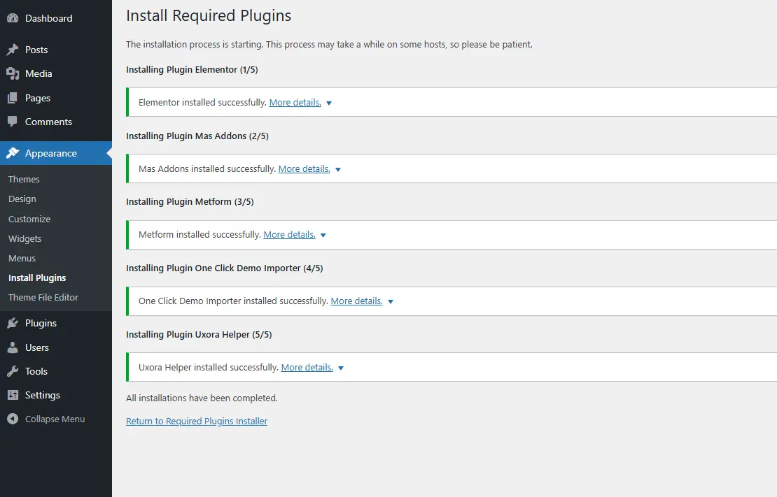Expand details arrow for One Click Demo Importer
The height and width of the screenshot is (497, 777).
pyautogui.click(x=391, y=301)
